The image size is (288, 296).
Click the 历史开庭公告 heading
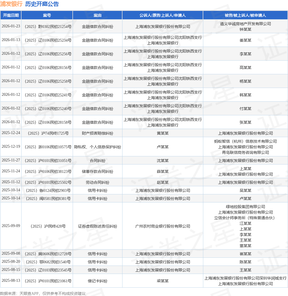pos(42,4)
